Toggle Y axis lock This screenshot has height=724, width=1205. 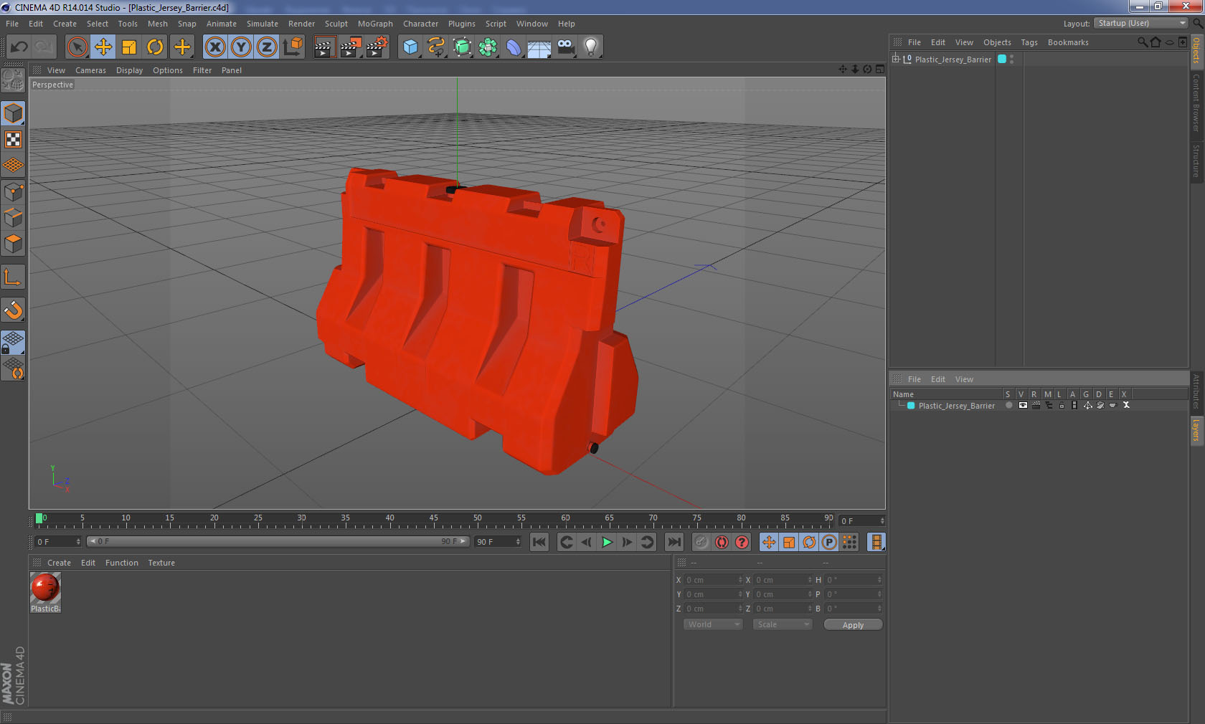(x=241, y=47)
